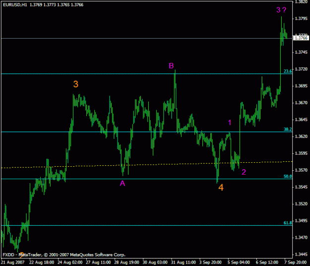This screenshot has height=266, width=310.
Task: Select the yellow dashed moving average line
Action: (146, 164)
